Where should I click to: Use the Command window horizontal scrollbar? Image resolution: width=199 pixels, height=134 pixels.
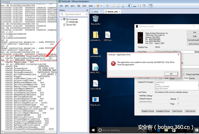pos(24,132)
